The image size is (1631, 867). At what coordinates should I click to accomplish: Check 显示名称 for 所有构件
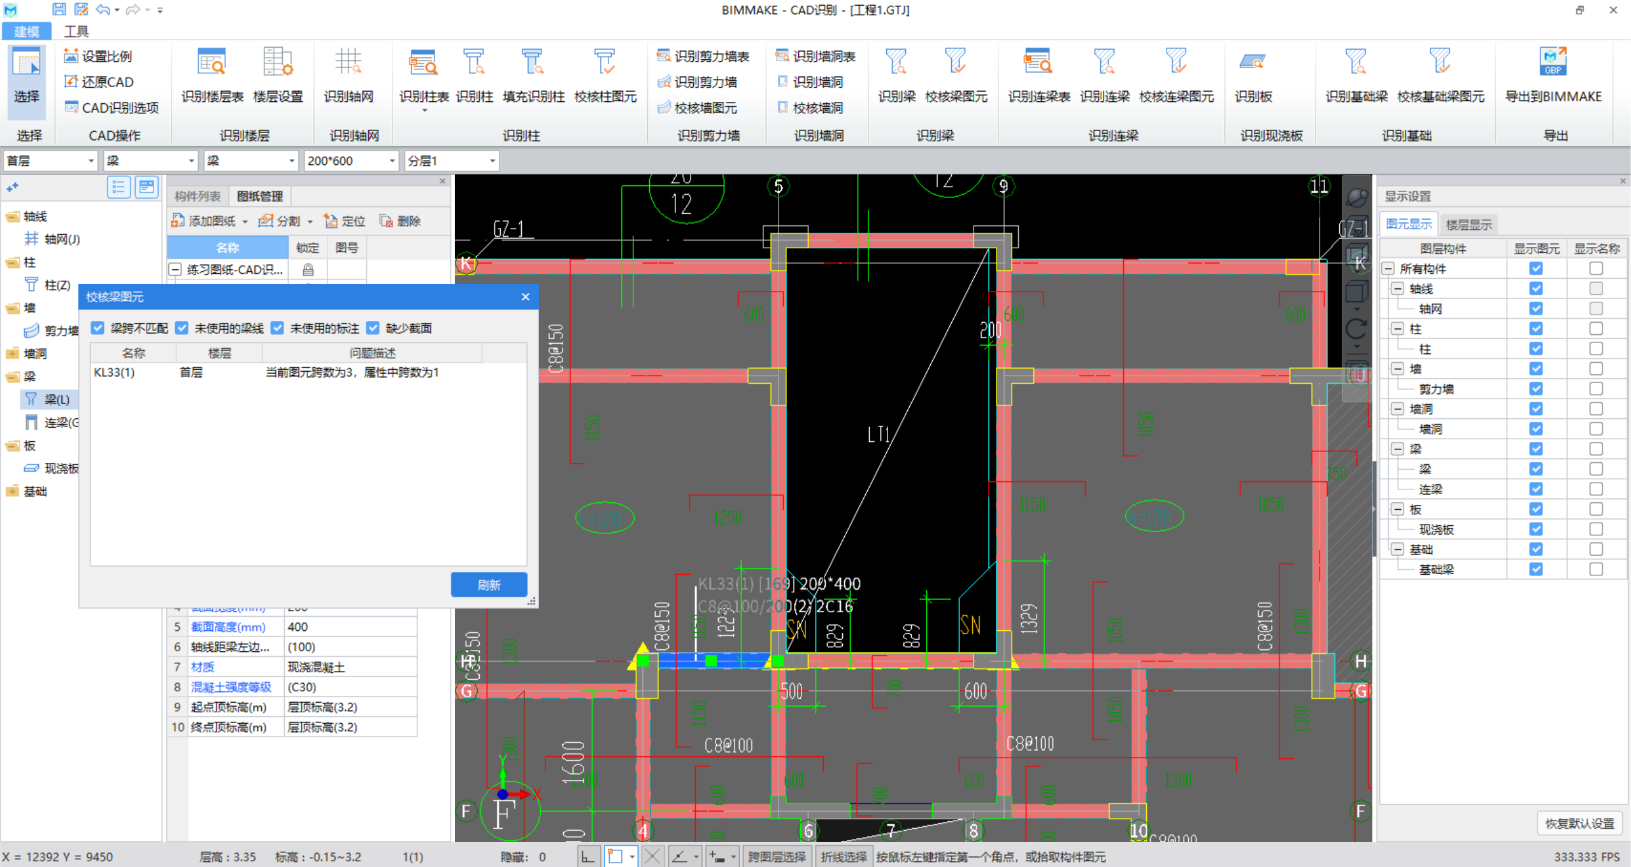coord(1596,269)
